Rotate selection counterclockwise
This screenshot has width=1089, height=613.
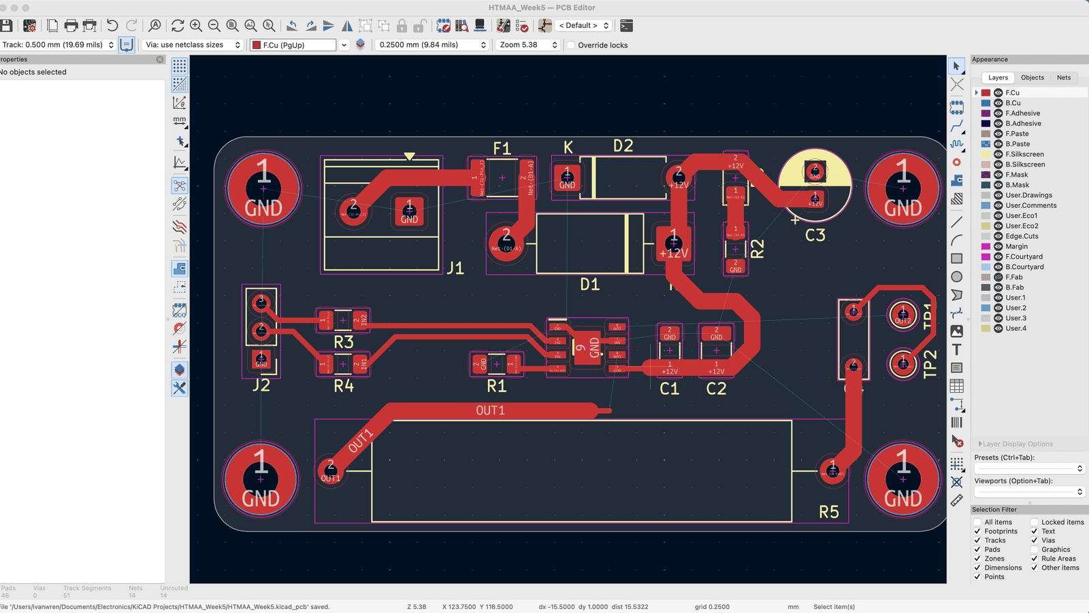pyautogui.click(x=292, y=26)
